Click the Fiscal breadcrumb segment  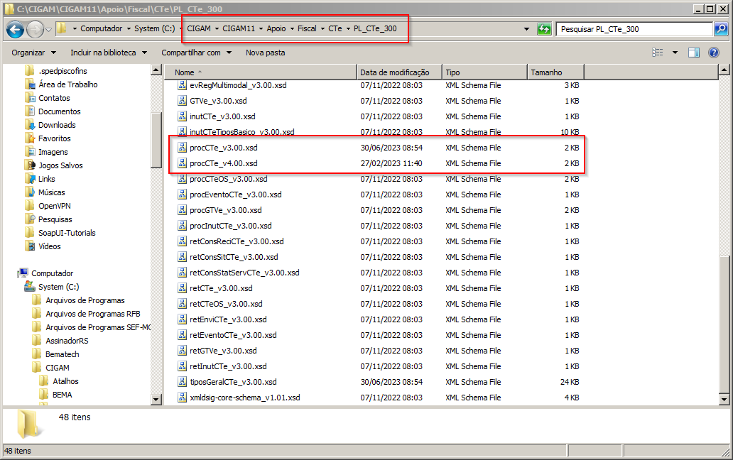pyautogui.click(x=307, y=28)
